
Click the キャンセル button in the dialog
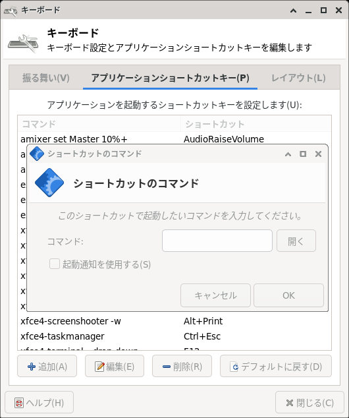coord(215,295)
